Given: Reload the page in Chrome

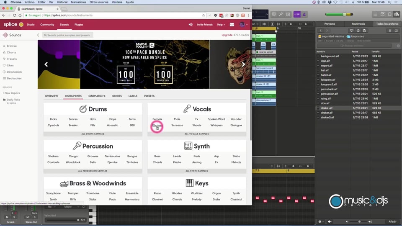Looking at the screenshot, I should [14, 15].
